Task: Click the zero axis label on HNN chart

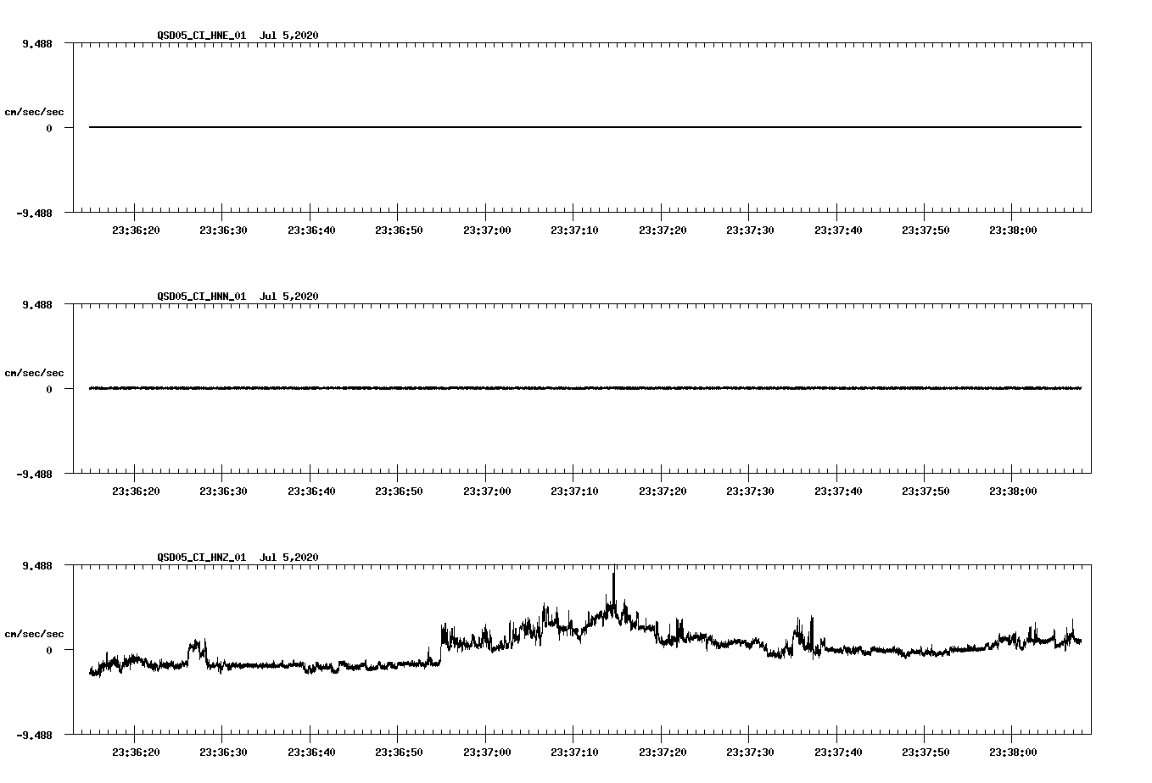Action: 49,390
